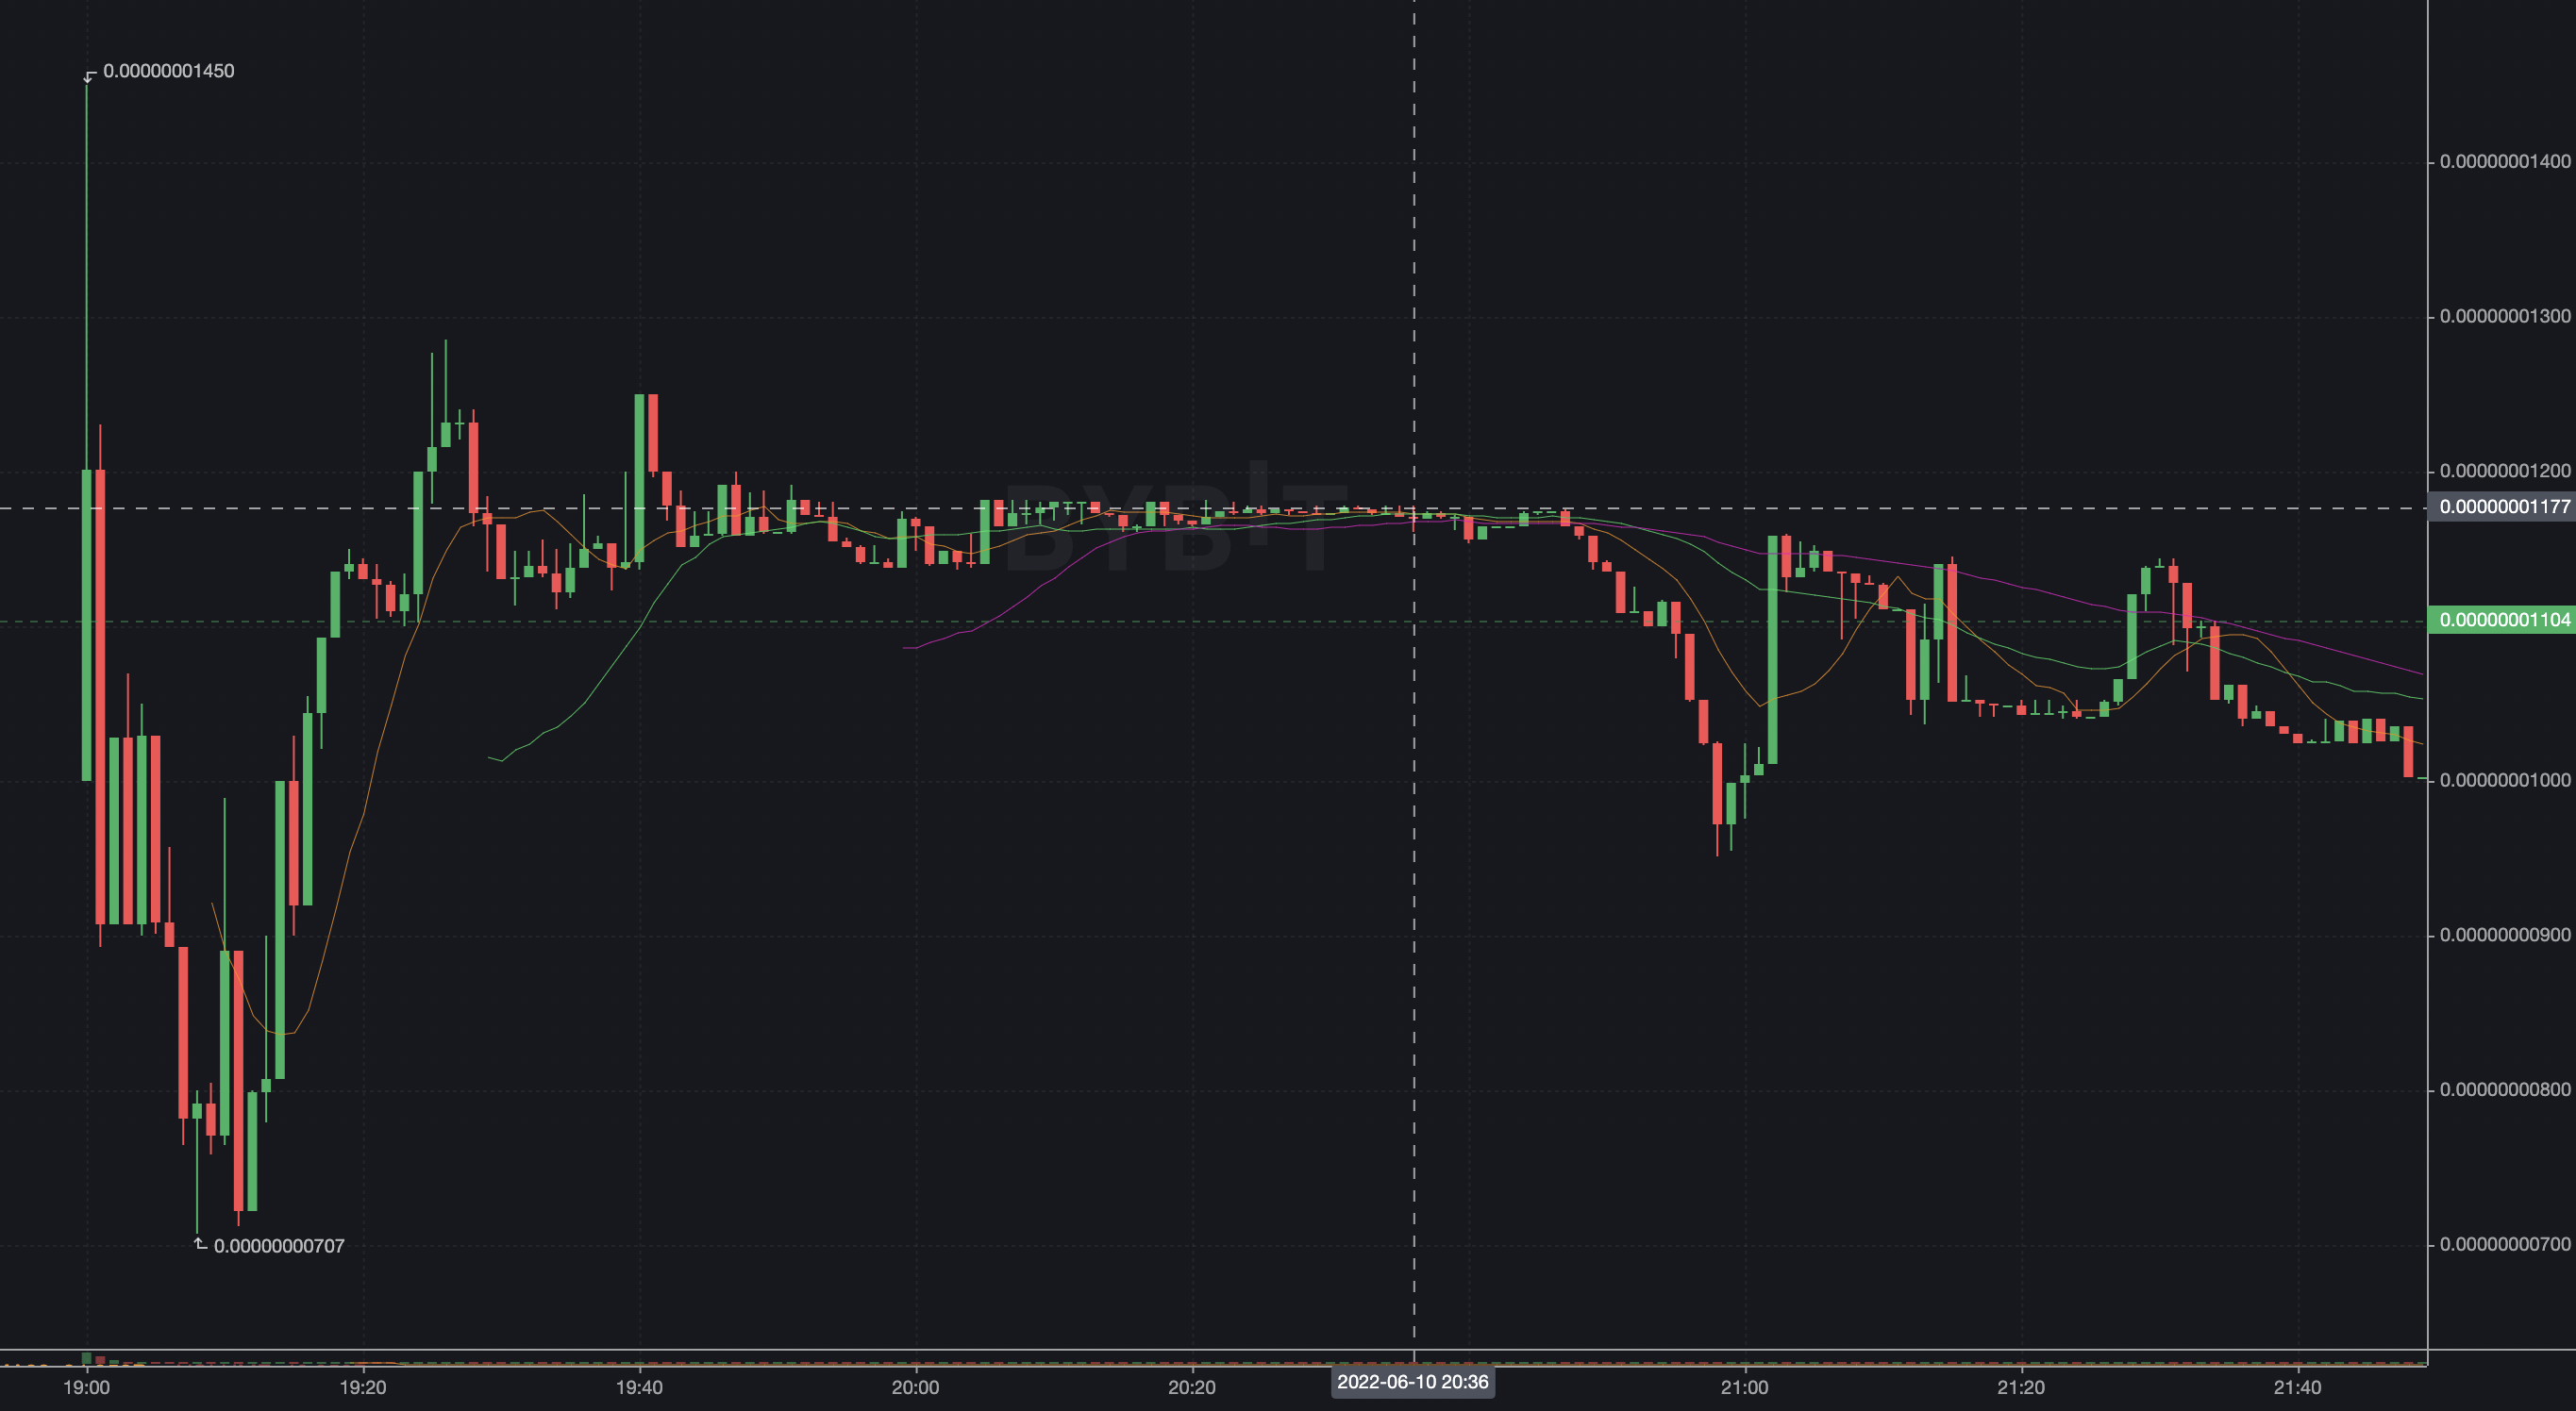Click the 0.00000000700 price axis label
Viewport: 2576px width, 1411px height.
pyautogui.click(x=2504, y=1245)
